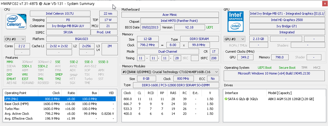
Task: Click the BIOS Version V2.18 field
Action: click(x=189, y=27)
